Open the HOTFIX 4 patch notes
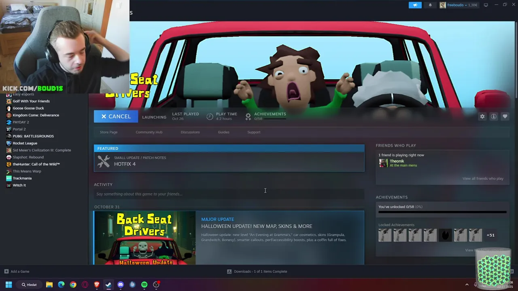 click(x=229, y=162)
